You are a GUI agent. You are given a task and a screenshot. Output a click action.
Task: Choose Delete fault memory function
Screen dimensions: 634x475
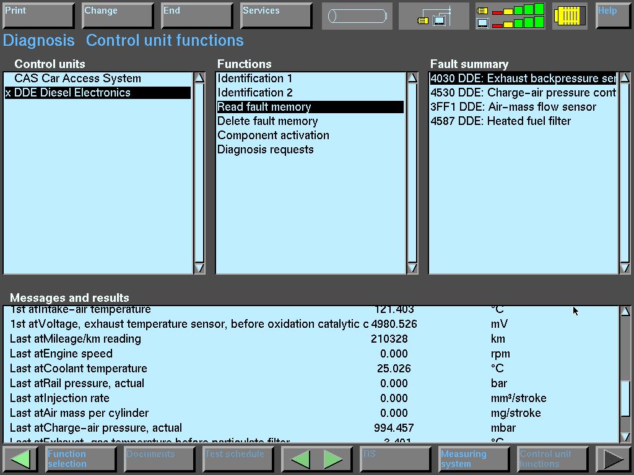(267, 121)
